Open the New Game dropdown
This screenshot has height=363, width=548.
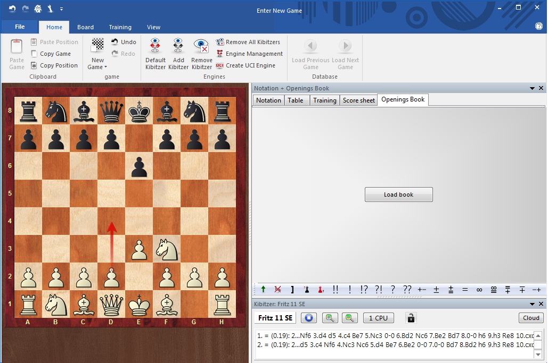coord(97,67)
